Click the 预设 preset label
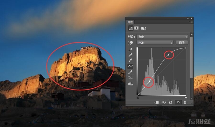 (x=131, y=37)
